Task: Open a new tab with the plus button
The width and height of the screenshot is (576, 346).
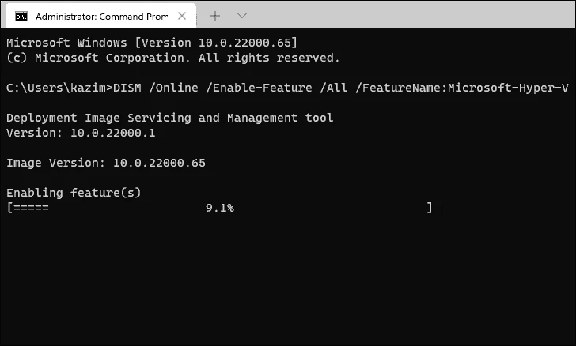Action: (x=215, y=15)
